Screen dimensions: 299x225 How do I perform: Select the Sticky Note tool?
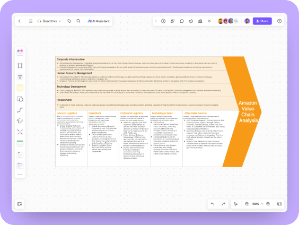20,88
